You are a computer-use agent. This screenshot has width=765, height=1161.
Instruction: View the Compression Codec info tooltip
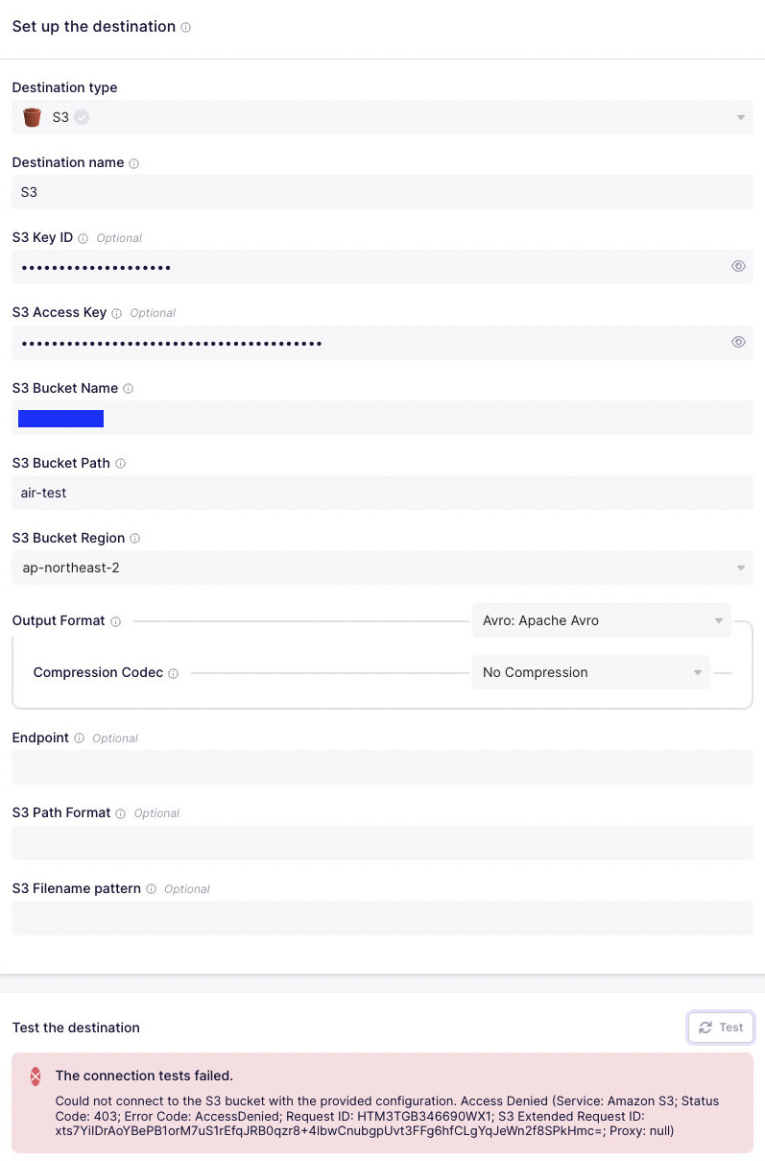click(x=173, y=673)
